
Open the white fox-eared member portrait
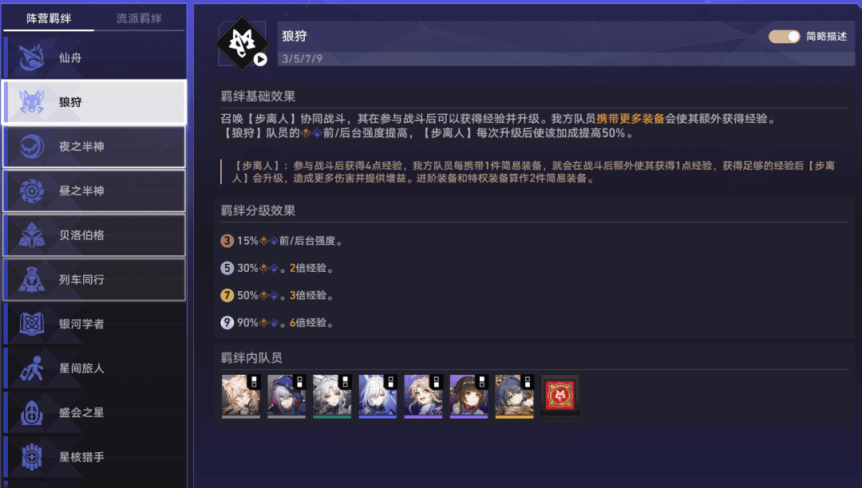pyautogui.click(x=378, y=396)
